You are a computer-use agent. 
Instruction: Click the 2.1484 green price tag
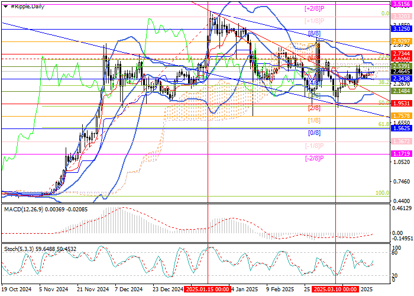pos(401,92)
